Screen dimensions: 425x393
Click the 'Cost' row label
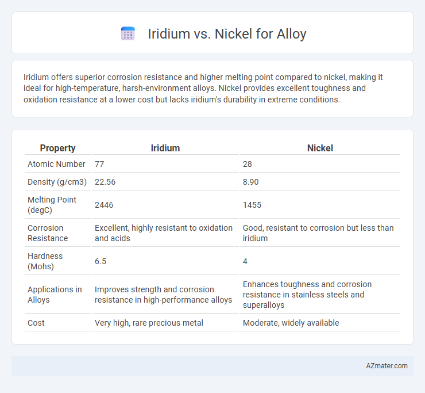pos(36,323)
